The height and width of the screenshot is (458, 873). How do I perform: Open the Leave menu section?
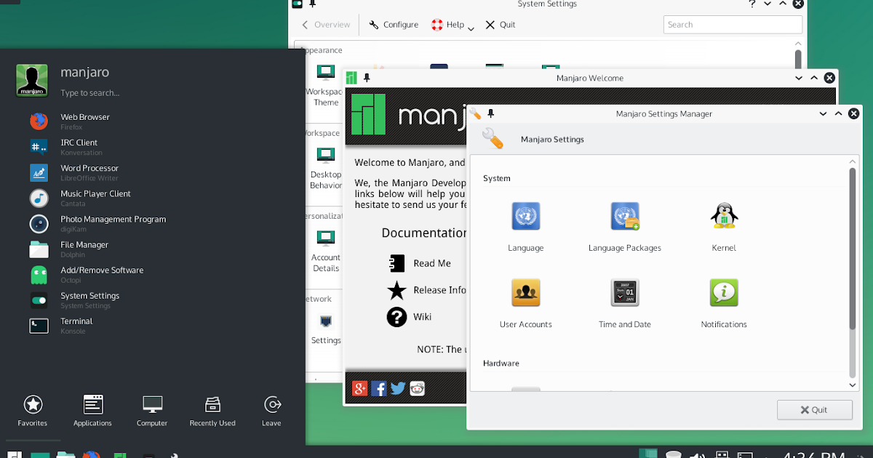coord(271,411)
